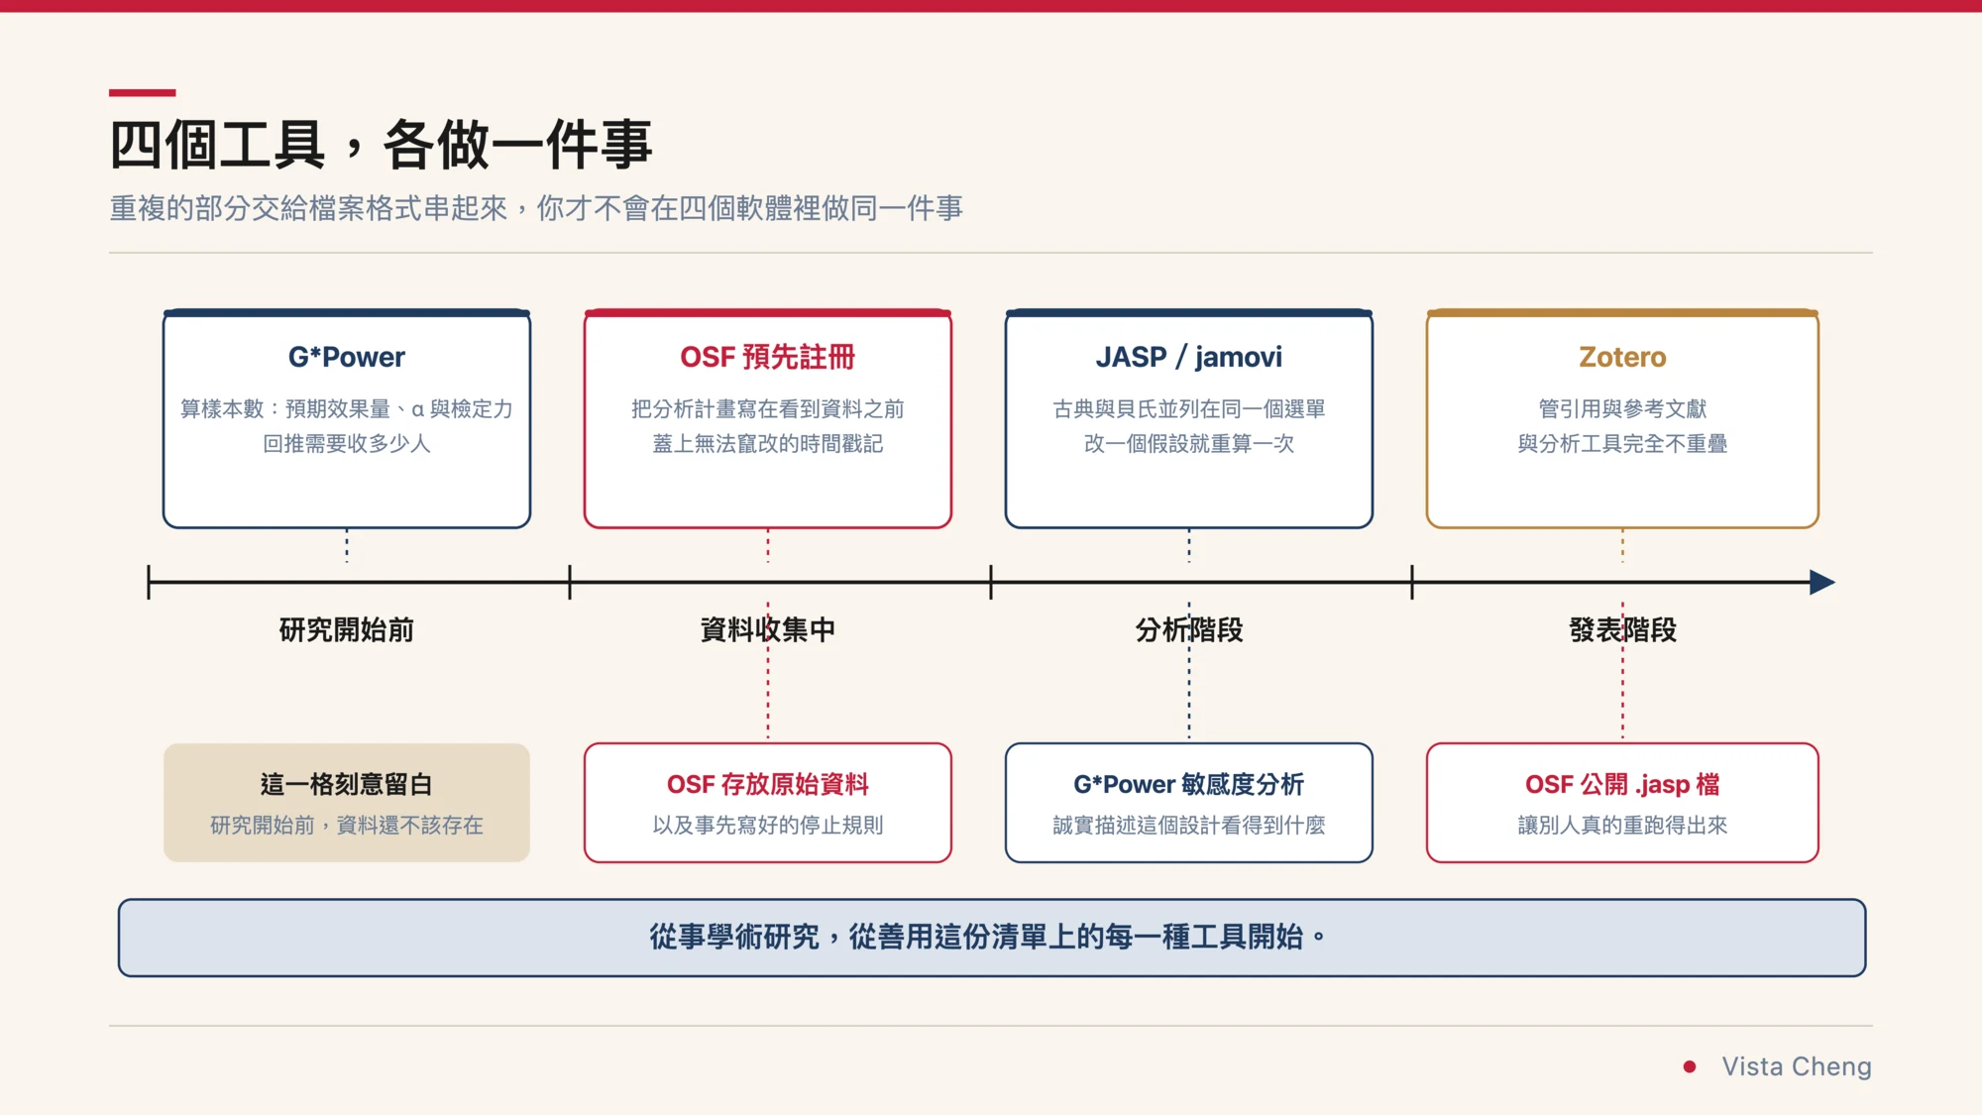This screenshot has height=1115, width=1982.
Task: Click the banner text 從事學術研究，從善用這份清單
Action: (x=988, y=937)
